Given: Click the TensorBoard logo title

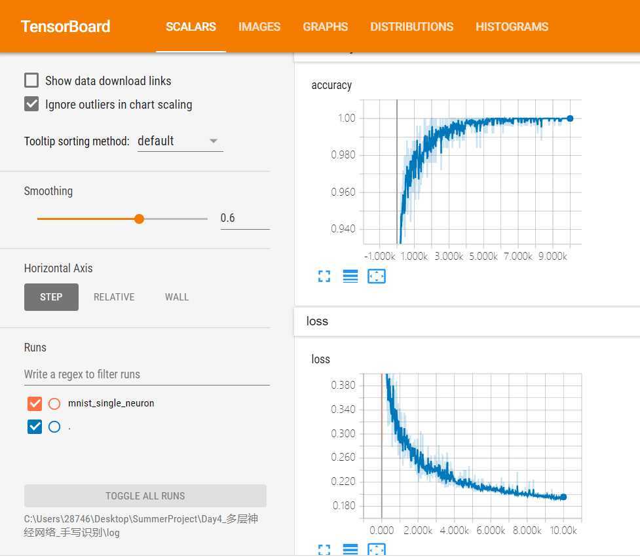Looking at the screenshot, I should coord(66,26).
